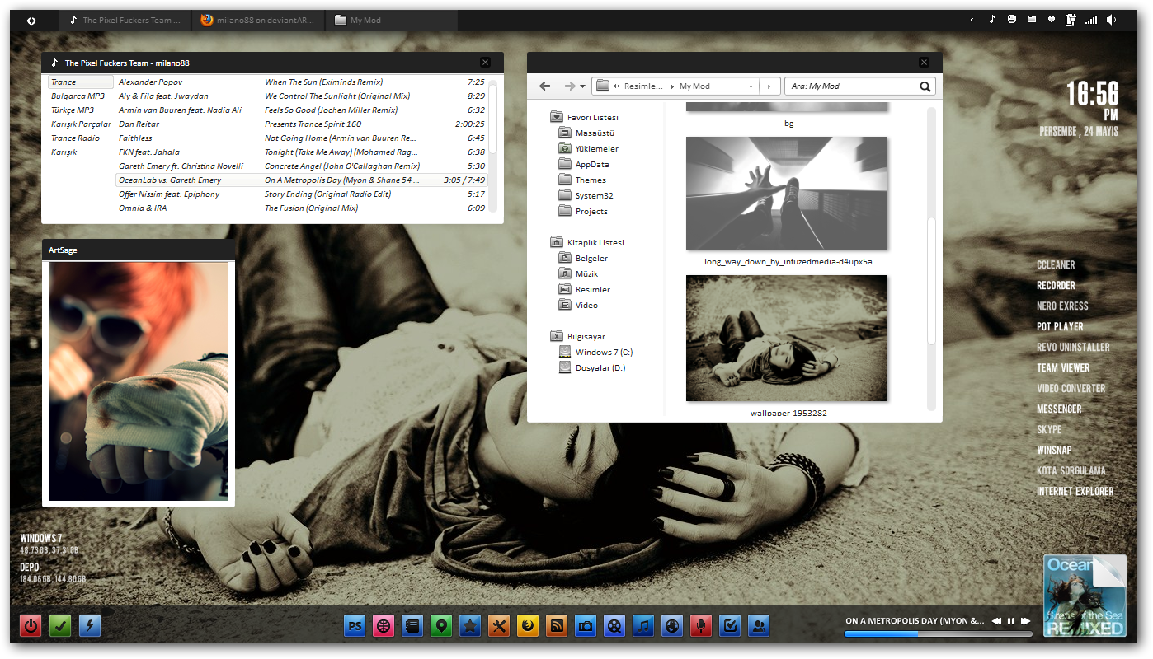The height and width of the screenshot is (659, 1153).
Task: Click the blue track progress bar
Action: tap(938, 634)
